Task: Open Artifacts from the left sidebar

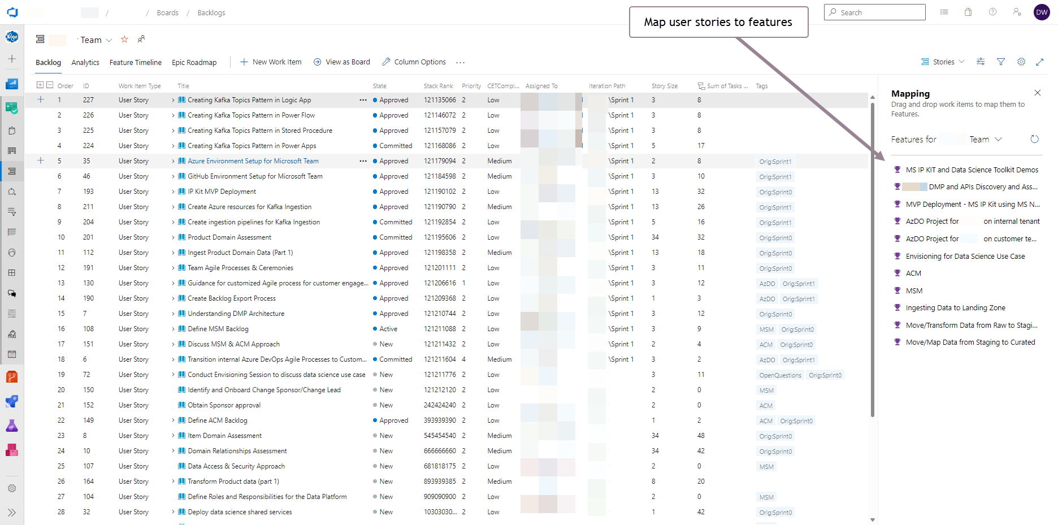Action: (x=12, y=450)
